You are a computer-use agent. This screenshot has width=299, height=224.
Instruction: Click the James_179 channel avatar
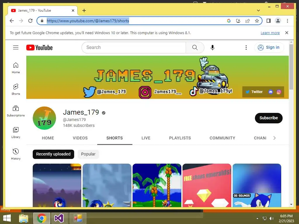[x=44, y=118]
